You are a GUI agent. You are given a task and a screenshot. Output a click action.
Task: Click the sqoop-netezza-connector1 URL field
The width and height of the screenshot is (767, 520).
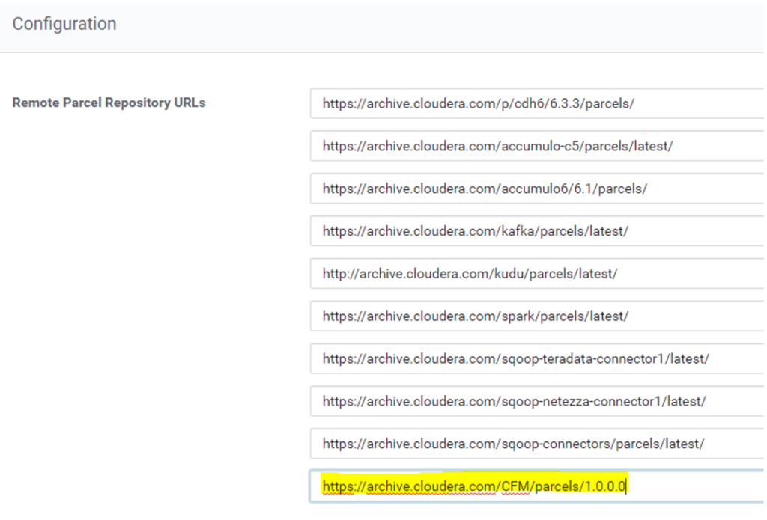(x=537, y=401)
